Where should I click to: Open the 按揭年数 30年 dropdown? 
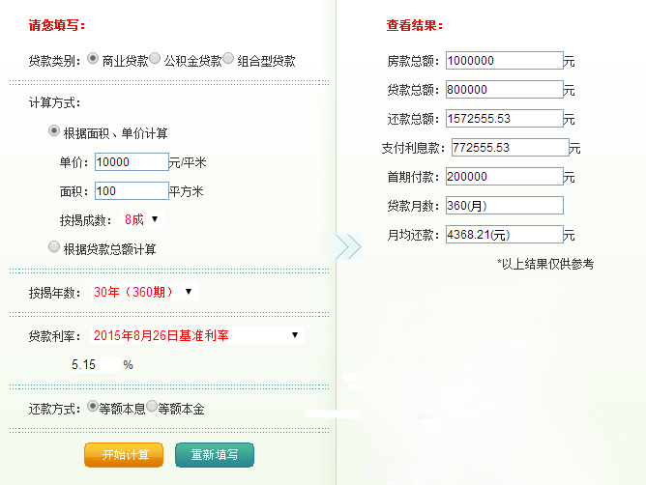pyautogui.click(x=143, y=292)
